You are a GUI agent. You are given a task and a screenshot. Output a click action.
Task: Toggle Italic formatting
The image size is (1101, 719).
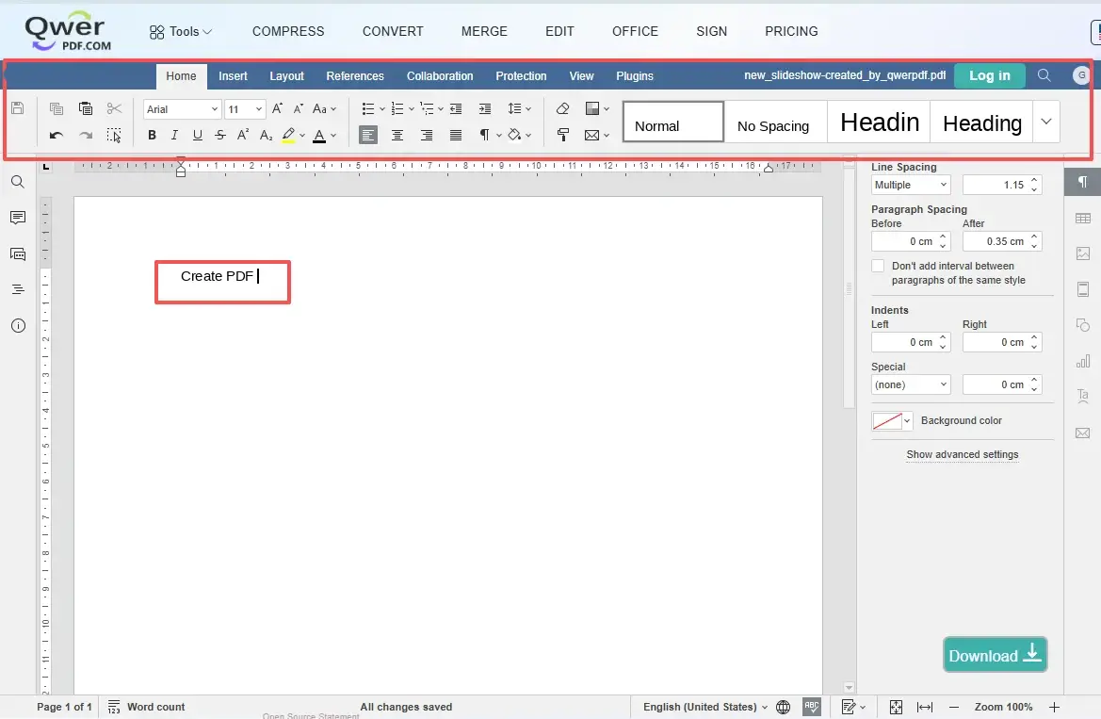pyautogui.click(x=174, y=135)
